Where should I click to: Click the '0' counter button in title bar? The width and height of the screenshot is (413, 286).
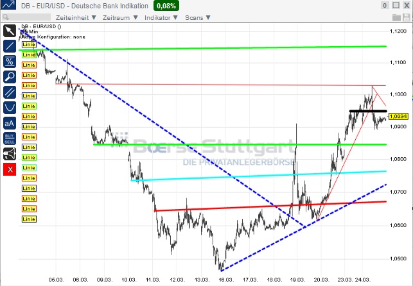pyautogui.click(x=385, y=5)
